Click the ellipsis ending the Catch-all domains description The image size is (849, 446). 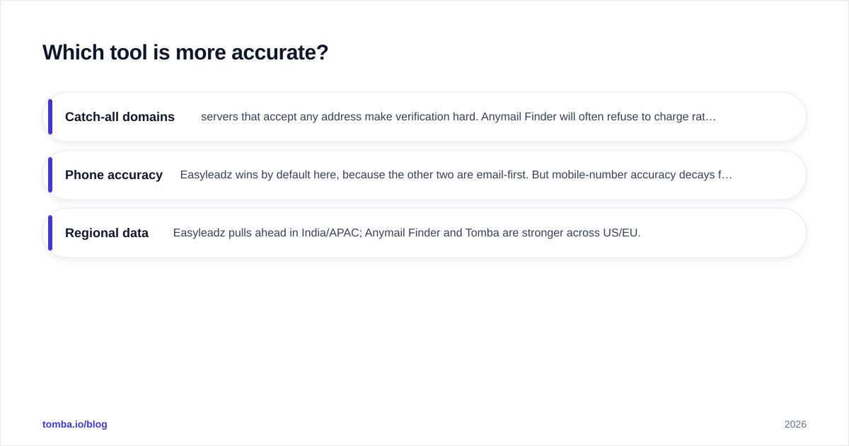click(711, 117)
